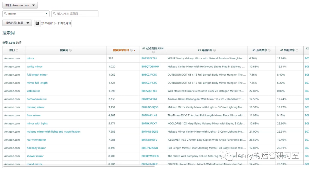This screenshot has height=170, width=309.
Task: Open the search term link vanity mirror
Action: (35, 67)
